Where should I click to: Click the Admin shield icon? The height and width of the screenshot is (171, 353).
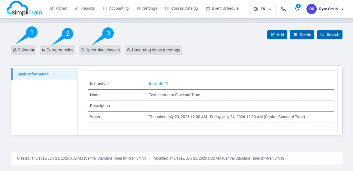pyautogui.click(x=52, y=8)
